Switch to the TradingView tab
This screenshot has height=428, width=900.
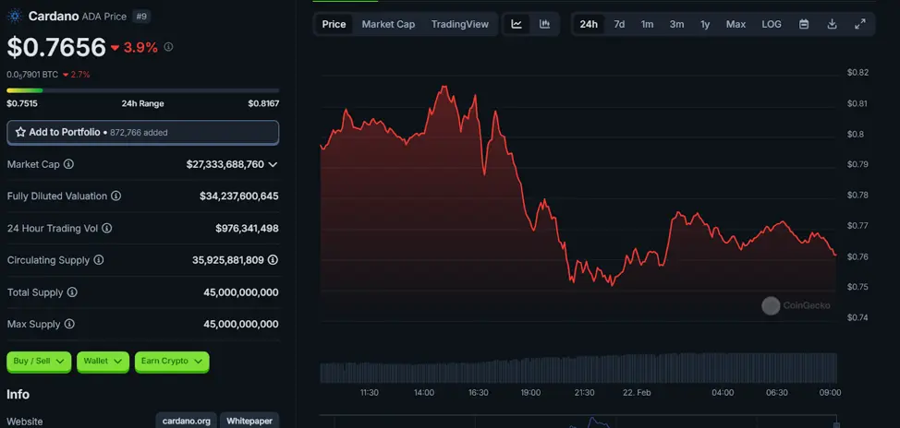pyautogui.click(x=459, y=24)
